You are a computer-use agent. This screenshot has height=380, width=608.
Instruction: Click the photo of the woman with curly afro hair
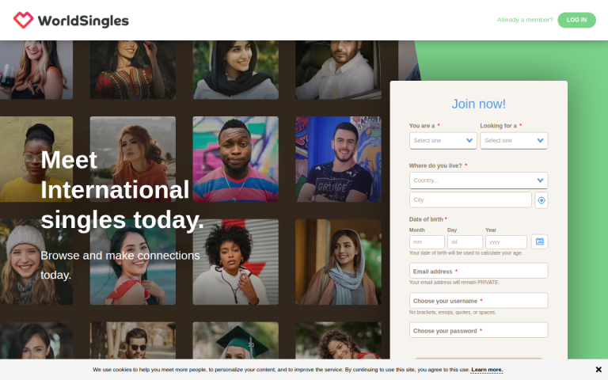(236, 262)
